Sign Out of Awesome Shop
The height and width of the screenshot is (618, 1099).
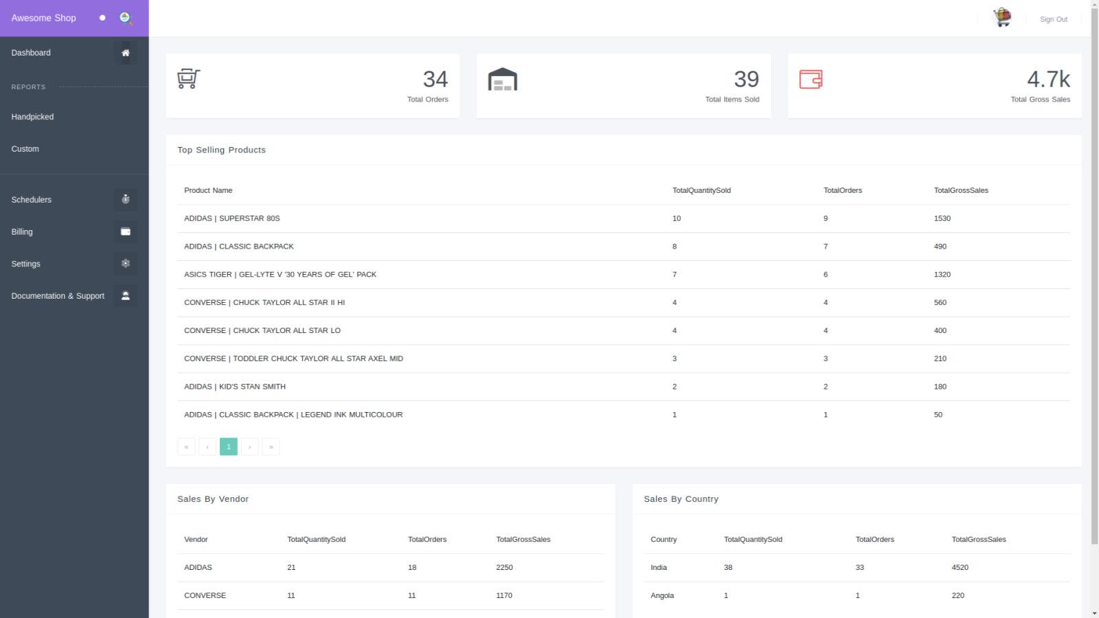(x=1053, y=19)
